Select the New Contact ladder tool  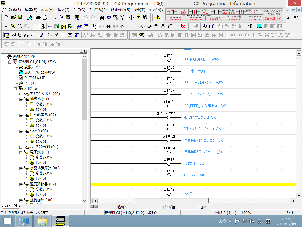[x=102, y=26]
